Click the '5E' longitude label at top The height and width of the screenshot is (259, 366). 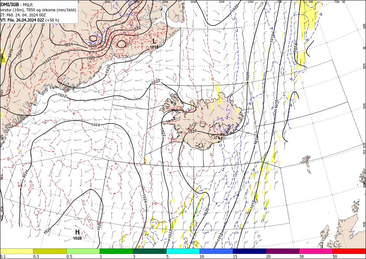point(343,2)
